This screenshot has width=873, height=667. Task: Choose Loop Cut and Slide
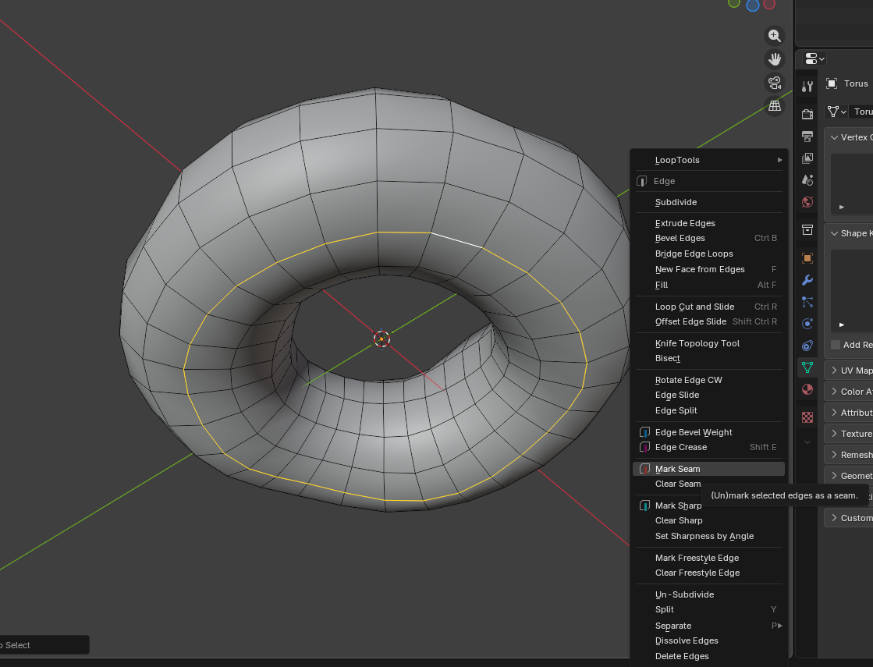tap(708, 307)
